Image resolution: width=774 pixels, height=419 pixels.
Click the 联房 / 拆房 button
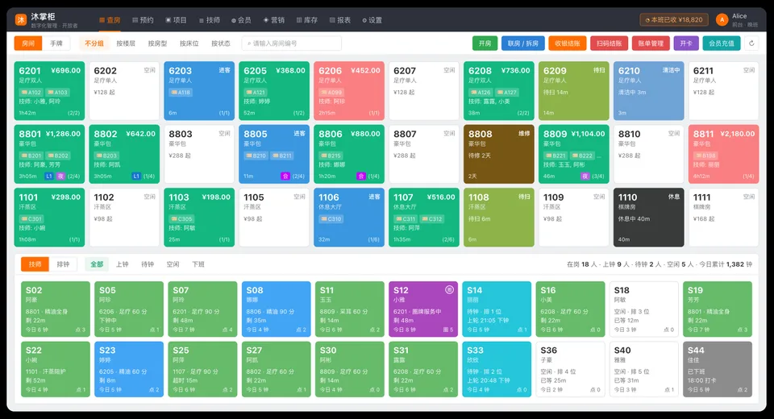pos(523,44)
